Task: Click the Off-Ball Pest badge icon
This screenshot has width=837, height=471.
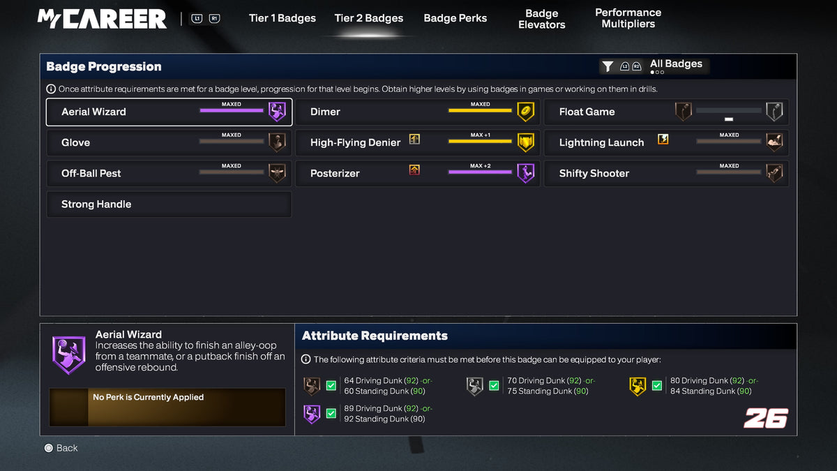Action: pyautogui.click(x=277, y=173)
